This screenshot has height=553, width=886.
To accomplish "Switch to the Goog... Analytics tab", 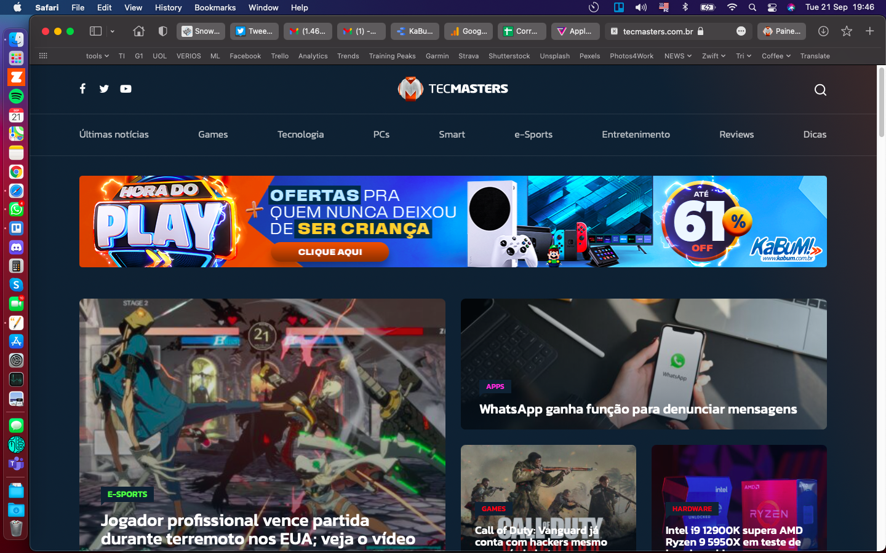I will pos(468,31).
